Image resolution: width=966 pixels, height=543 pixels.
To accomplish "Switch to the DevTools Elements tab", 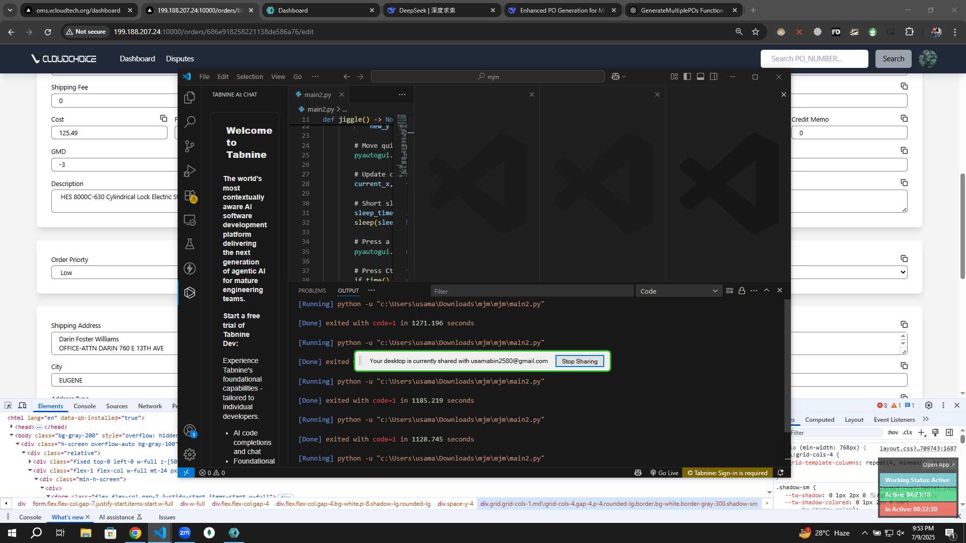I will (x=50, y=406).
